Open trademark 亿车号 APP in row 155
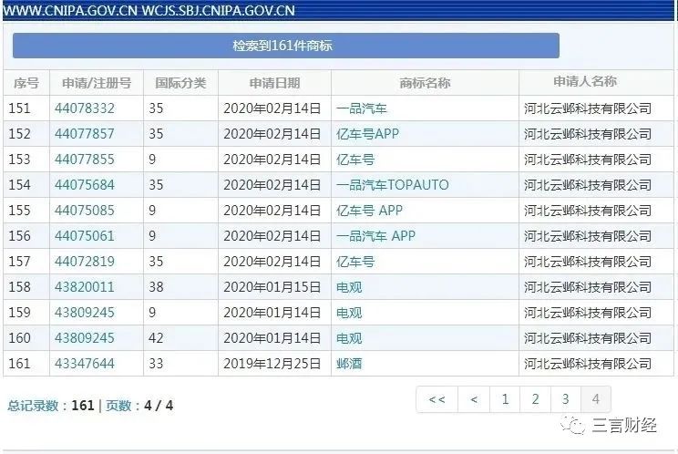The width and height of the screenshot is (678, 454). (369, 211)
